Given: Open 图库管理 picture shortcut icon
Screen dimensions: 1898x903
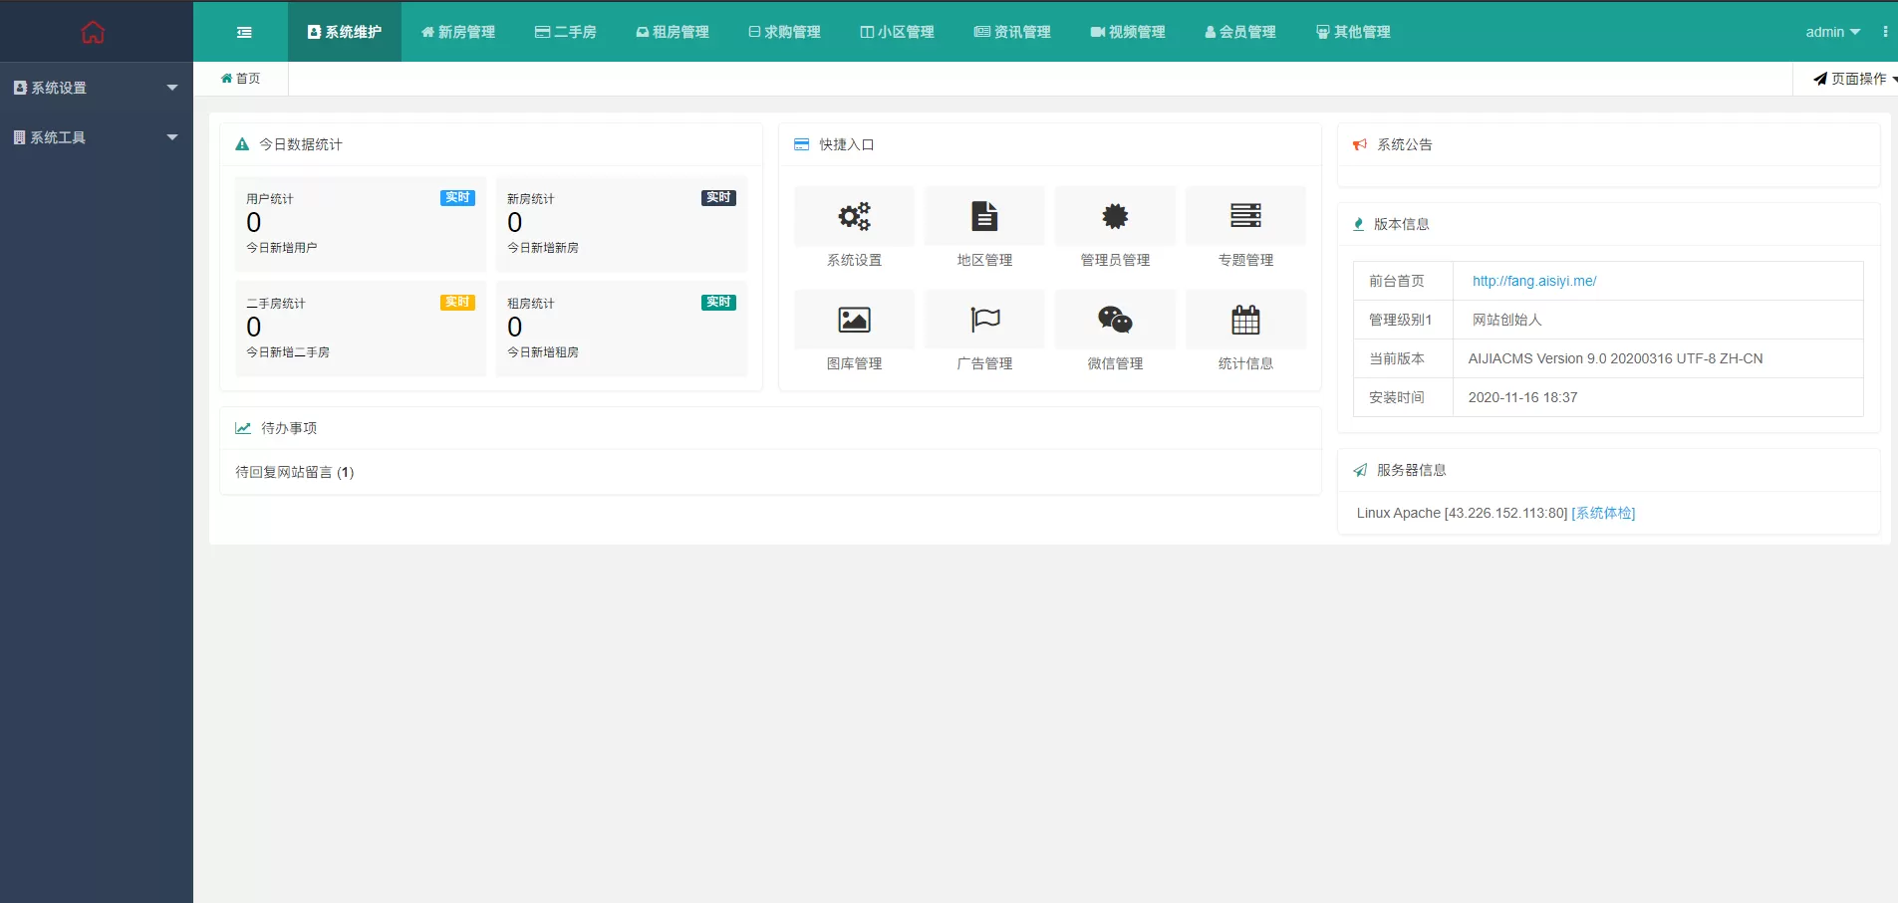Looking at the screenshot, I should (854, 320).
